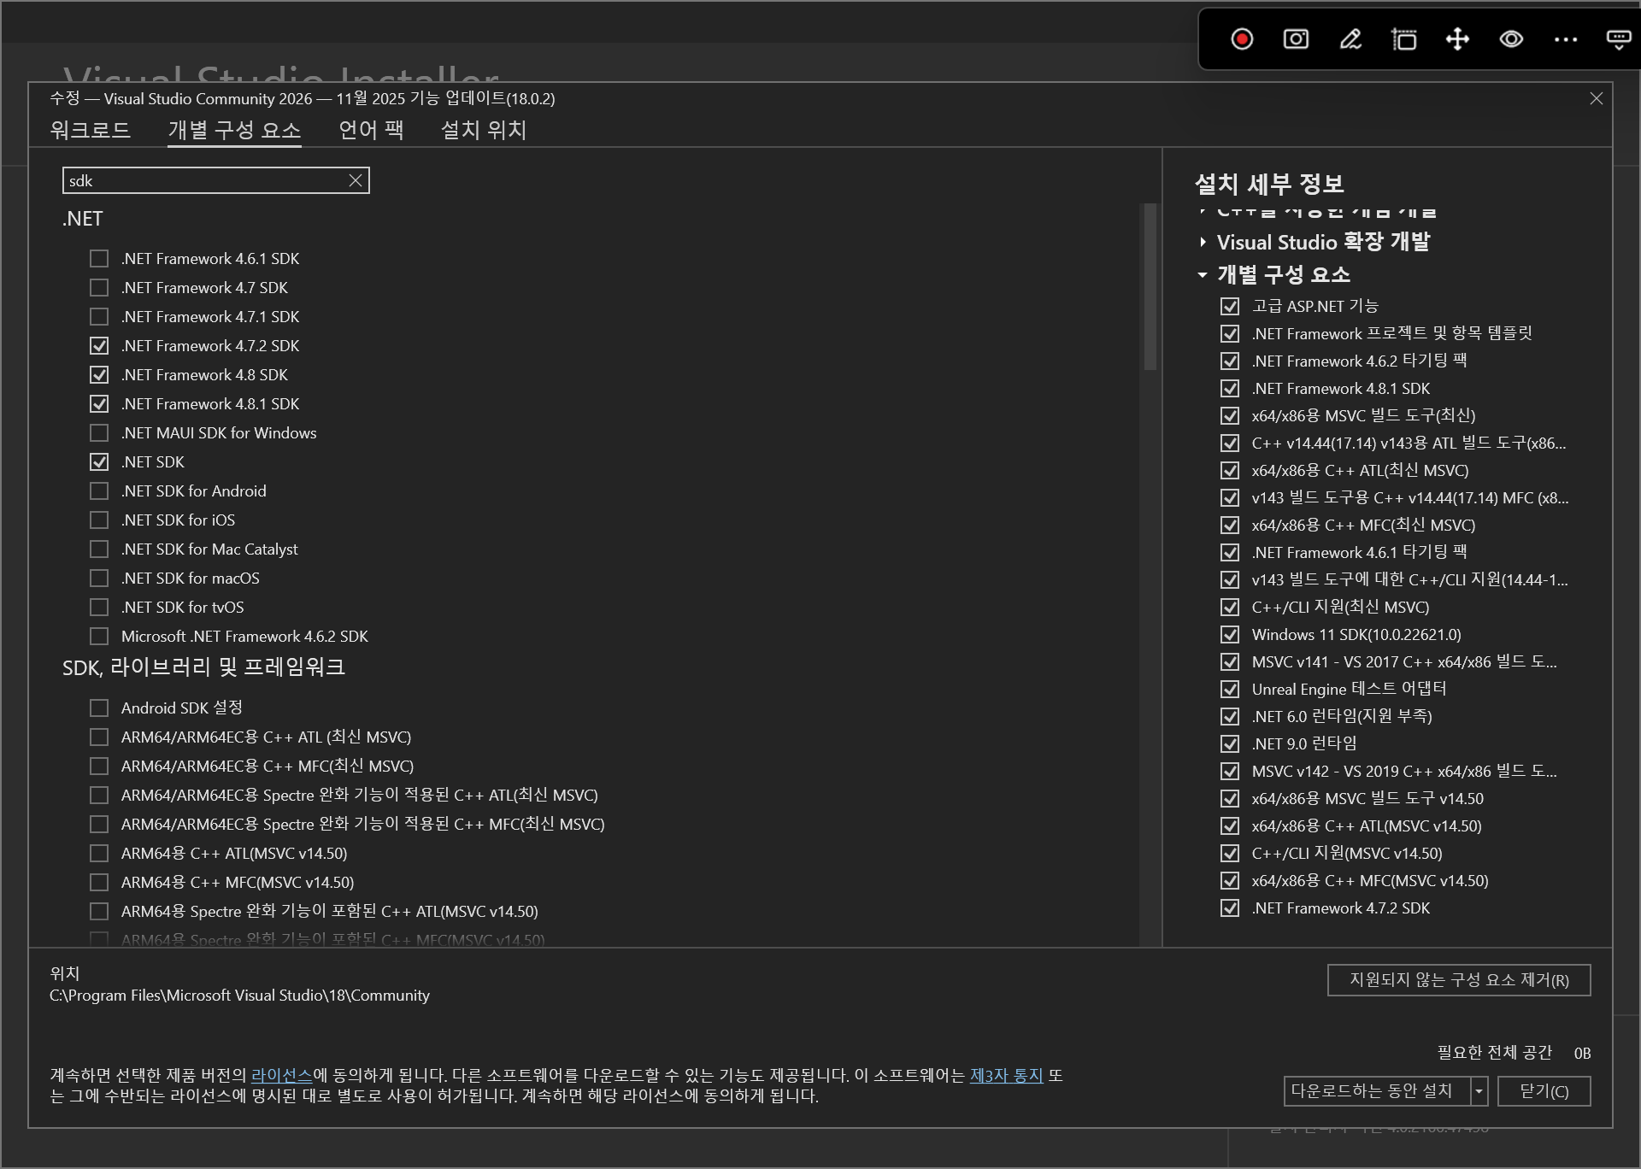
Task: Switch to the 워크로드 tab
Action: pos(90,130)
